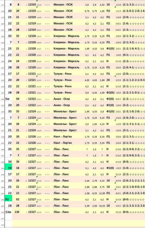145x228 pixels.
Task: Click Клермон - Марсель in row 222
Action: click(x=66, y=36)
